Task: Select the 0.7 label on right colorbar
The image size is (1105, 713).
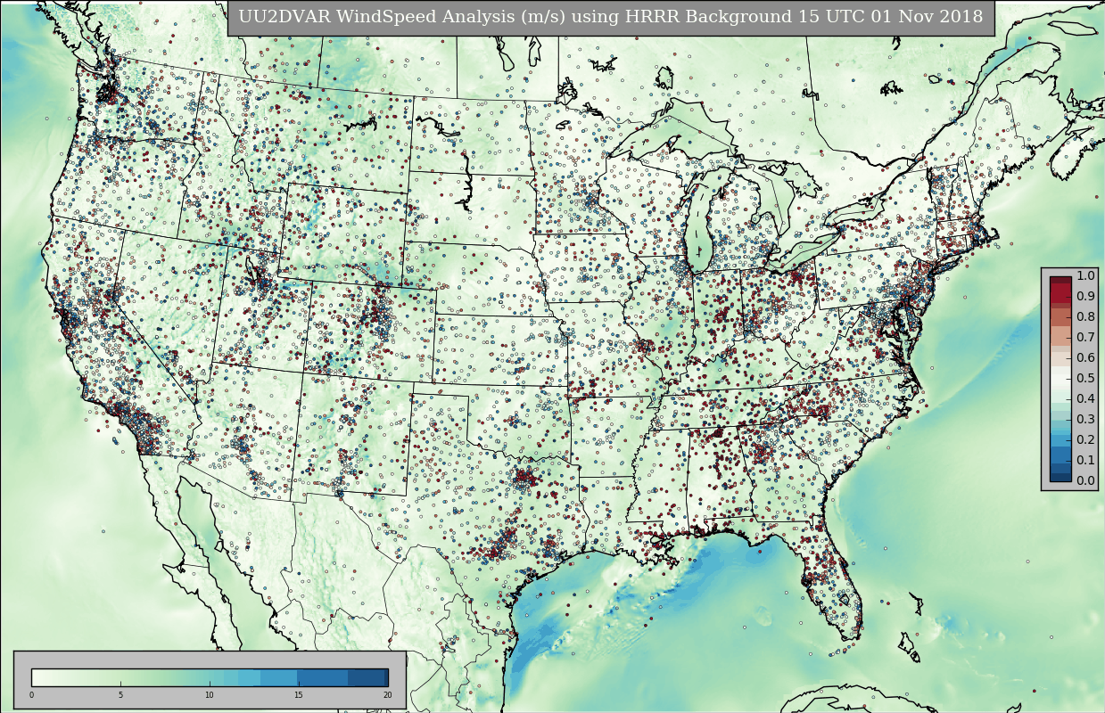Action: [x=1085, y=337]
